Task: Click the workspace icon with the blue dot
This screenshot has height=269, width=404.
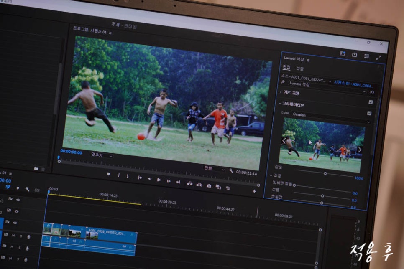Action: coord(343,53)
